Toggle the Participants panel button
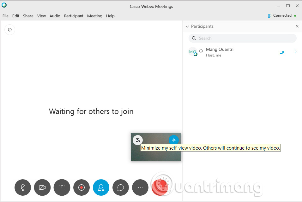302x202 pixels. click(x=101, y=187)
